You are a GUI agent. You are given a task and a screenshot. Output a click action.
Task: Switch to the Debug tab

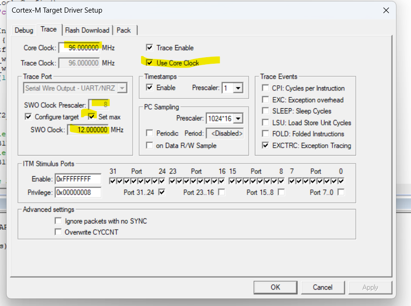23,30
